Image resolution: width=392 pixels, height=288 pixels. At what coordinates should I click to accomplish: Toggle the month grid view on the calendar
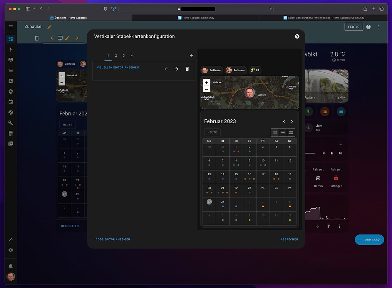coord(275,132)
